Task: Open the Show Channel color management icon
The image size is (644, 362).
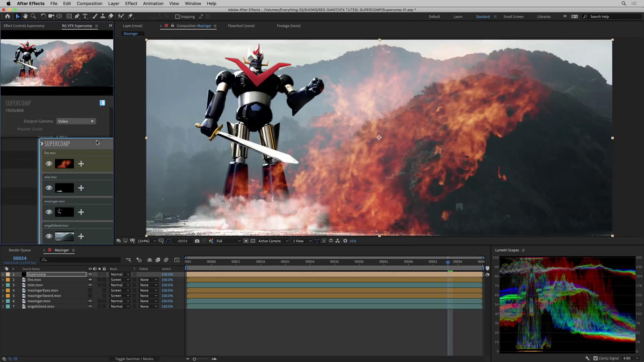Action: [x=211, y=241]
